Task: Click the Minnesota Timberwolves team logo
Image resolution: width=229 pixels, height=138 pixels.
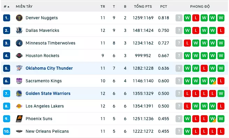Action: point(19,43)
